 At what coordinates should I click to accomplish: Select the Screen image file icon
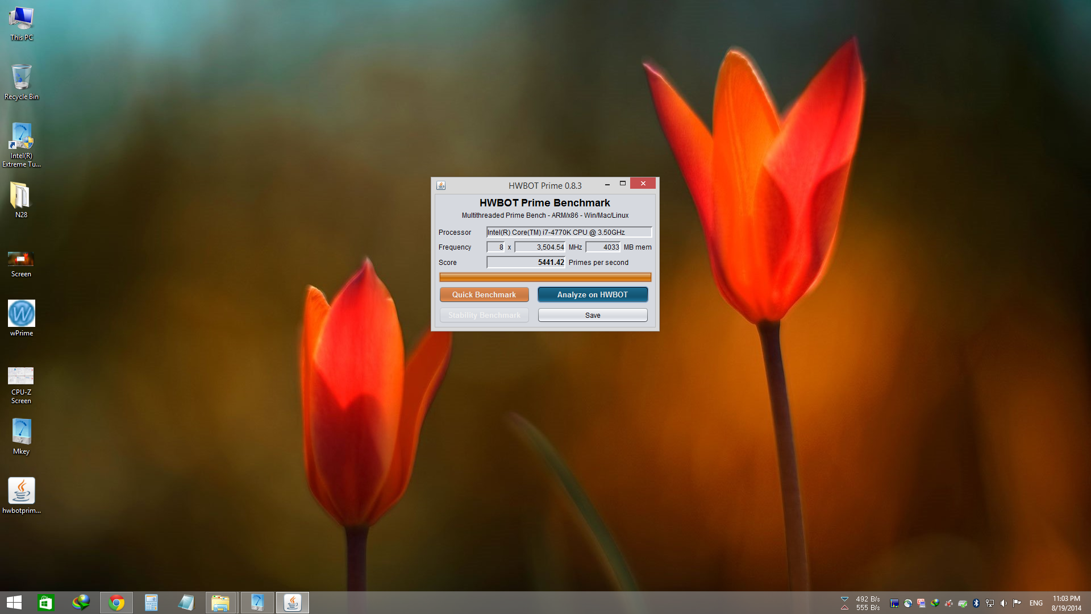(x=21, y=263)
